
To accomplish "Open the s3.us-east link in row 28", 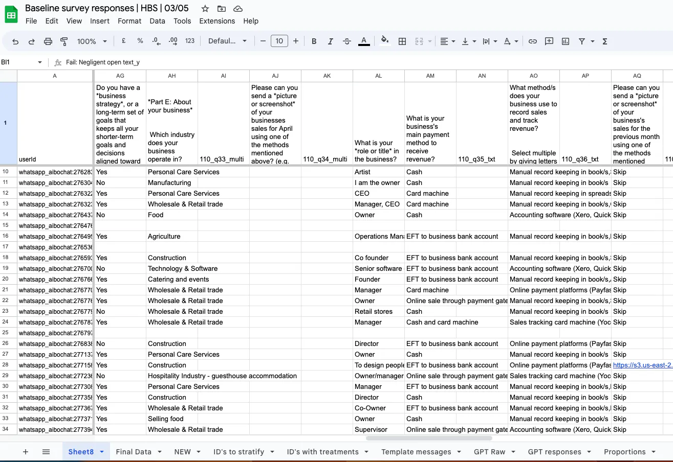I will [642, 365].
